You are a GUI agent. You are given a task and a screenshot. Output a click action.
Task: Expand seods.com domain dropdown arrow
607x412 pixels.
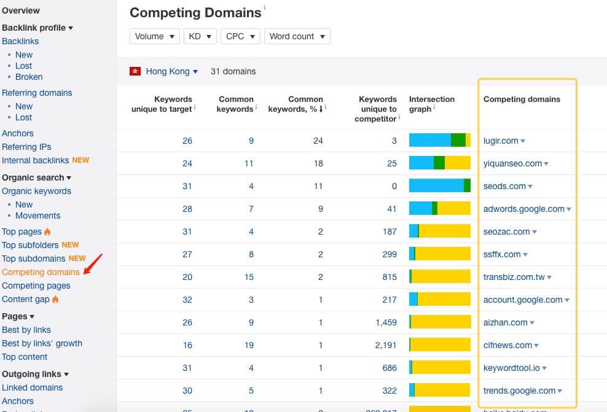point(530,187)
